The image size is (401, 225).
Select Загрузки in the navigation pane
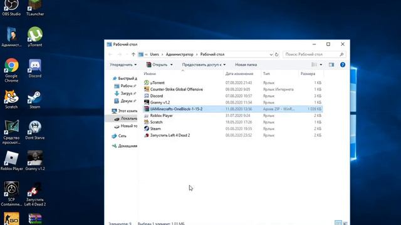point(125,93)
